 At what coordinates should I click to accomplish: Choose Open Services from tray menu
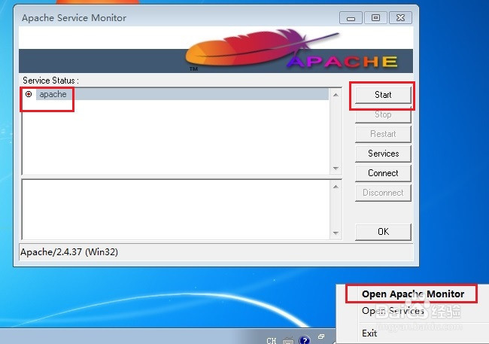click(393, 311)
